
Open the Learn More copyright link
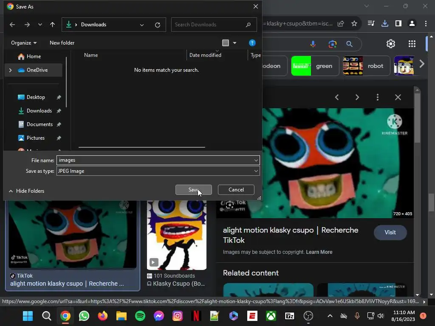pos(319,252)
